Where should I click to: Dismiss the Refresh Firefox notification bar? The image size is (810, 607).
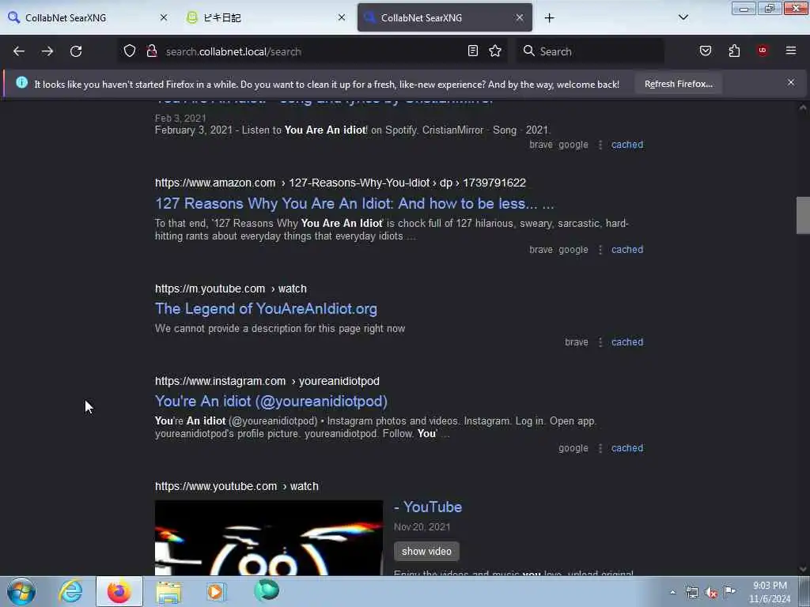(x=791, y=82)
